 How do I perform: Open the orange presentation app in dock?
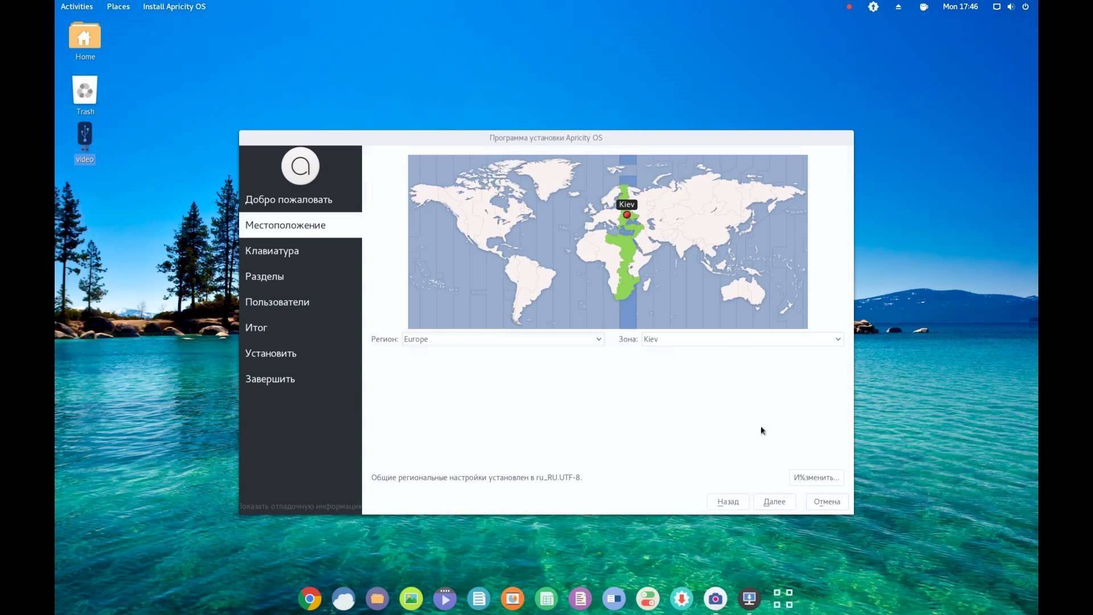[x=512, y=599]
